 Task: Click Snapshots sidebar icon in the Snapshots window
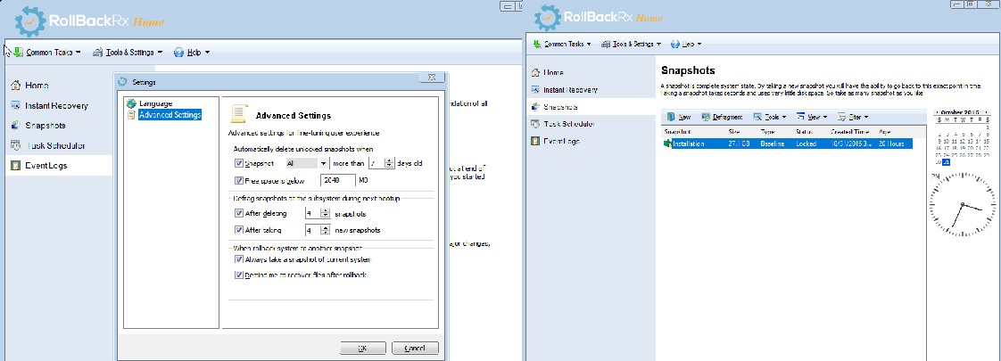[x=535, y=107]
